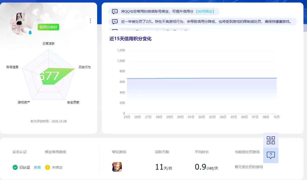
Task: Click the 677 credit score on radar chart
Action: 50,76
